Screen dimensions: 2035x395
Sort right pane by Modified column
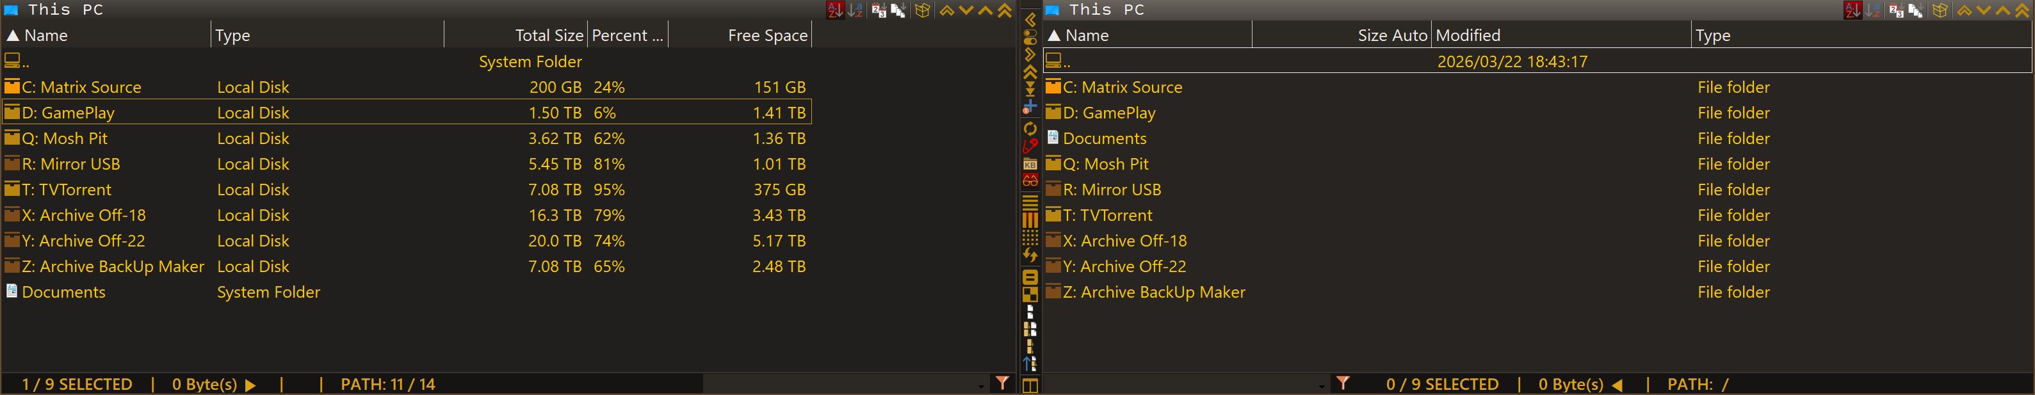(x=1468, y=36)
